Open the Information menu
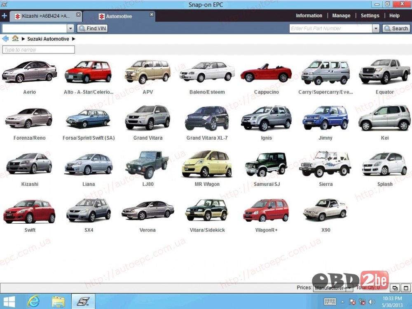This screenshot has width=412, height=309. pos(309,16)
